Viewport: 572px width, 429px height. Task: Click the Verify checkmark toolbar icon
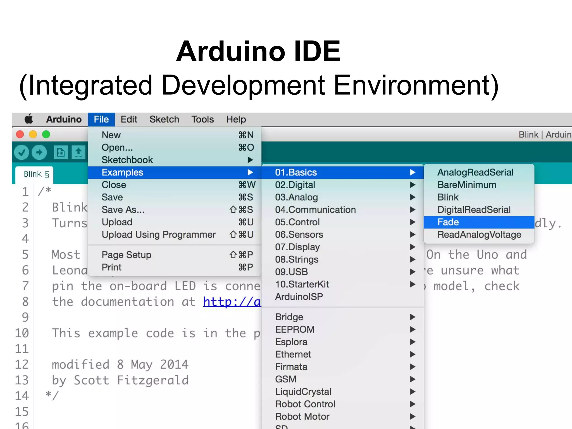22,152
